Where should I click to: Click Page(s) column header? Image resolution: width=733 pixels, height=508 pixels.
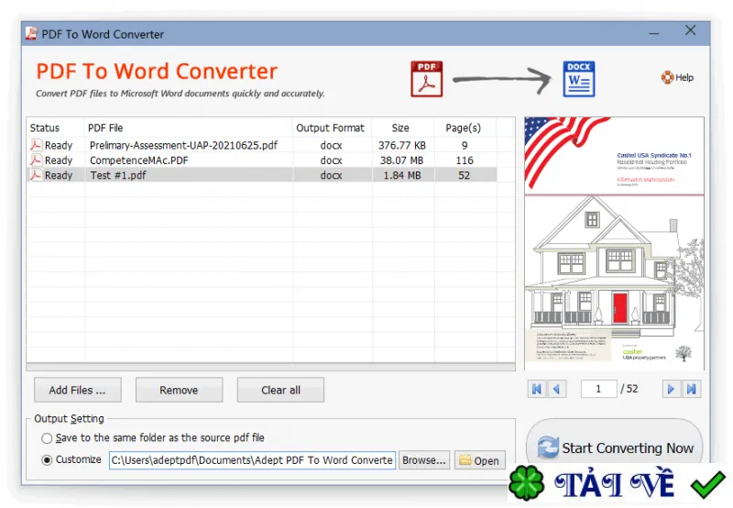tap(464, 127)
